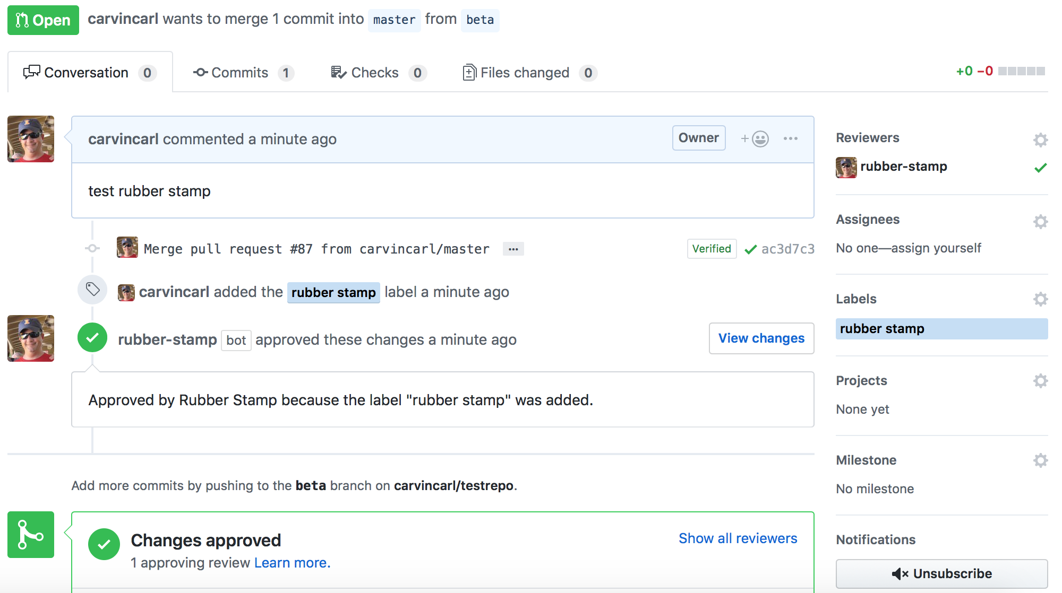Screen dimensions: 1062x593
Task: Click the View changes button
Action: (761, 338)
